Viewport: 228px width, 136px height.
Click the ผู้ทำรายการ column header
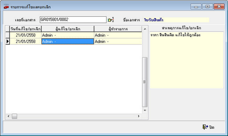click(x=118, y=29)
